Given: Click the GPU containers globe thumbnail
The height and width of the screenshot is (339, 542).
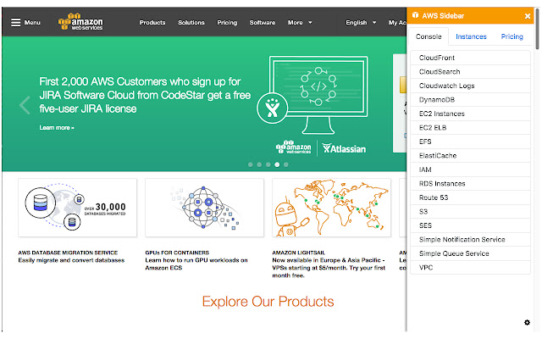Looking at the screenshot, I should point(204,208).
